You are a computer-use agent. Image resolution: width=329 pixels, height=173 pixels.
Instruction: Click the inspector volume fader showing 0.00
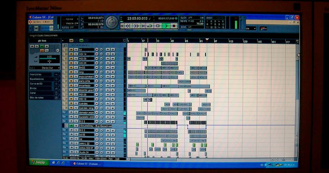click(49, 58)
